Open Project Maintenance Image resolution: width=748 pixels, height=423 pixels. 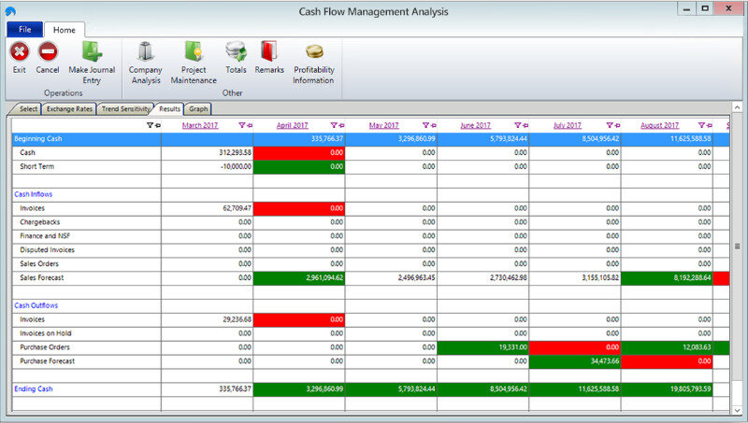coord(194,52)
